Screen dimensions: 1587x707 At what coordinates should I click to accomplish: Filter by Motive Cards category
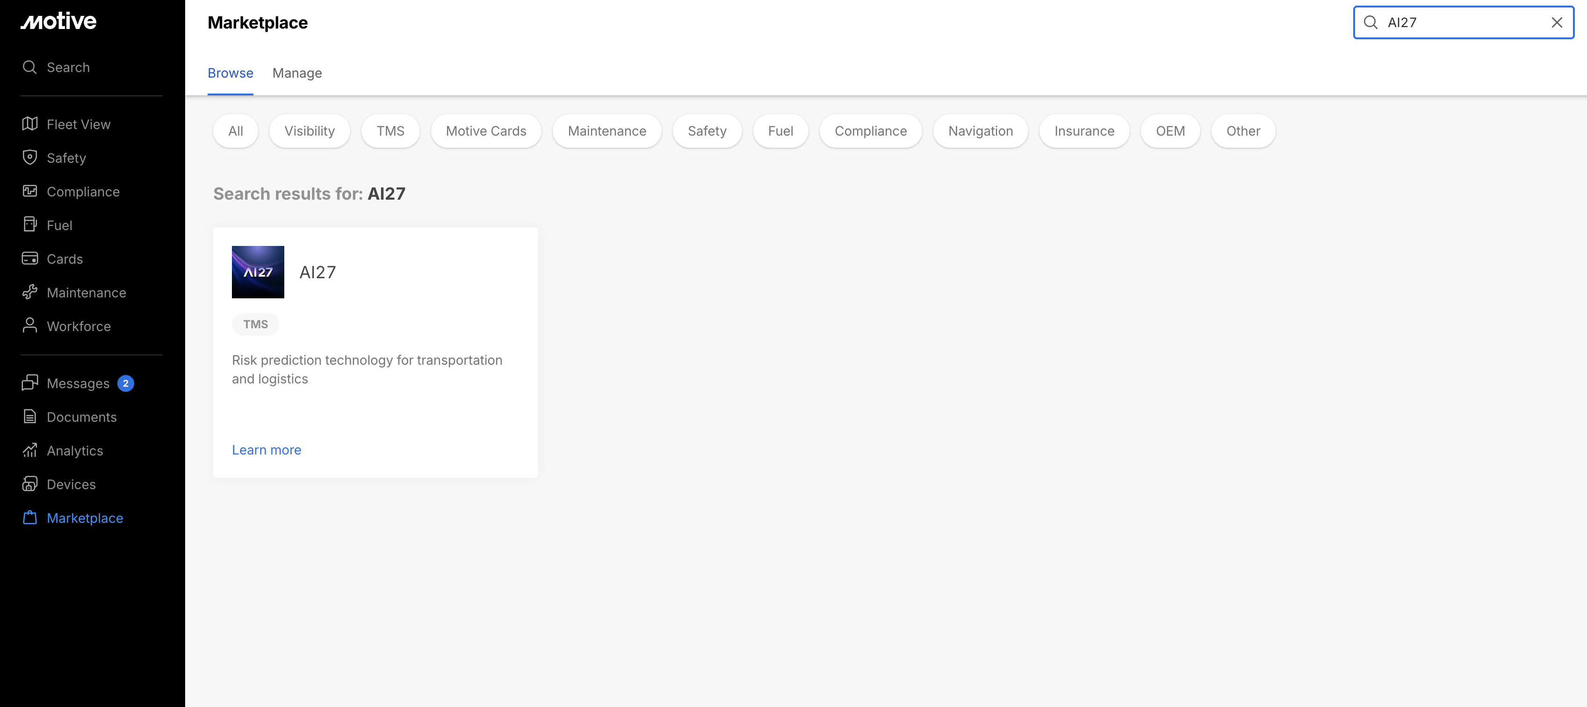tap(486, 130)
